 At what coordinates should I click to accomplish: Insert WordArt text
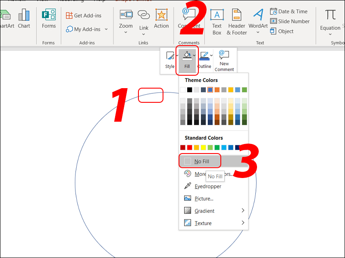pos(258,21)
